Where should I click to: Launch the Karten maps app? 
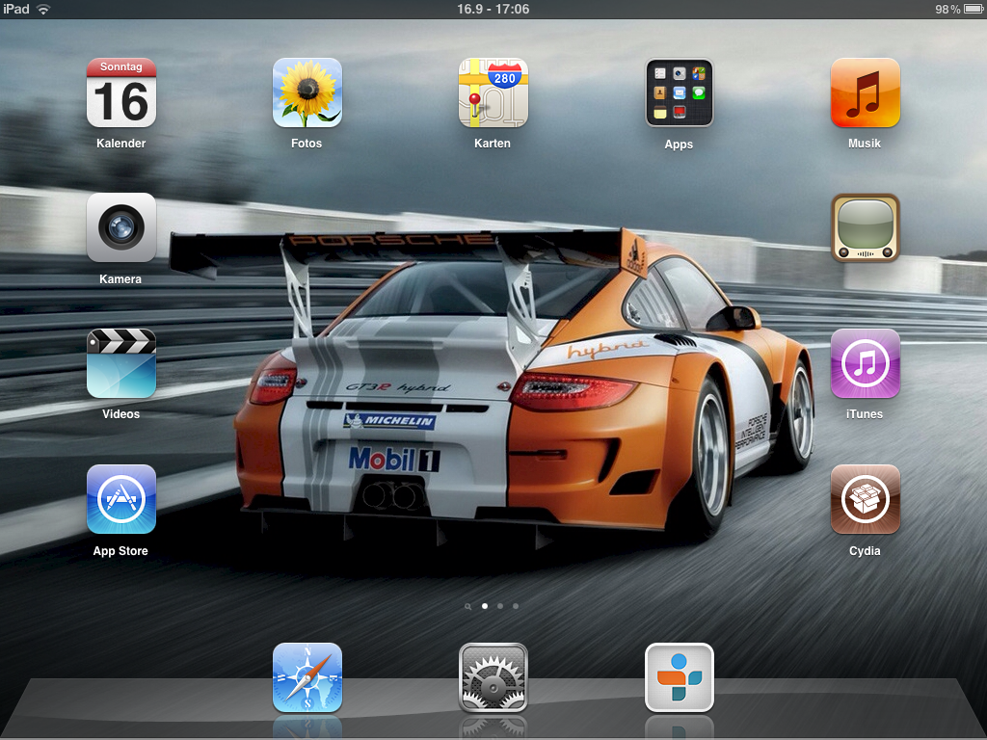click(x=493, y=93)
